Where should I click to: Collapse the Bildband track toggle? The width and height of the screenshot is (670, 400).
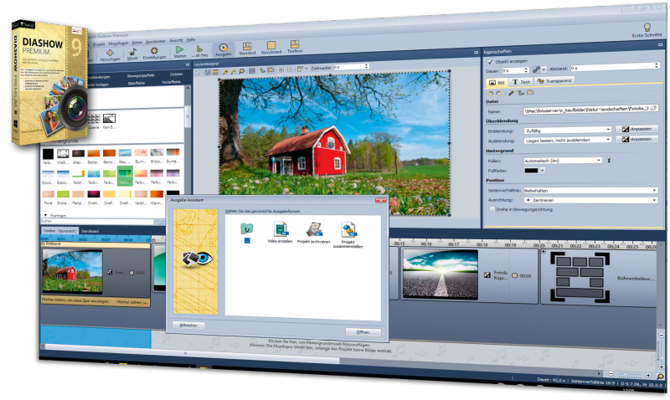(x=44, y=244)
